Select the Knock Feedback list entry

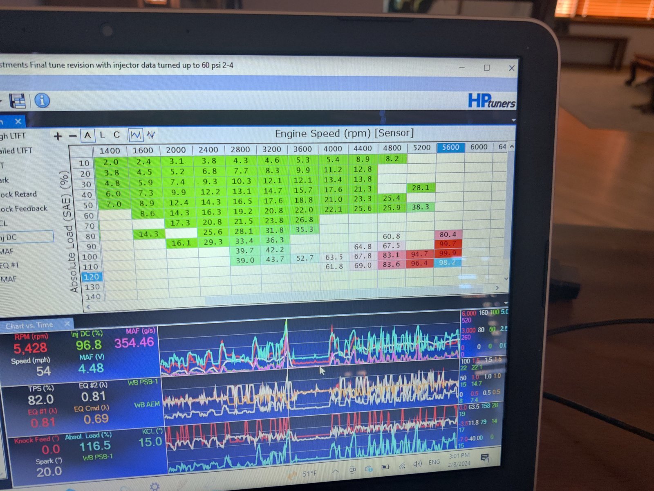point(24,209)
